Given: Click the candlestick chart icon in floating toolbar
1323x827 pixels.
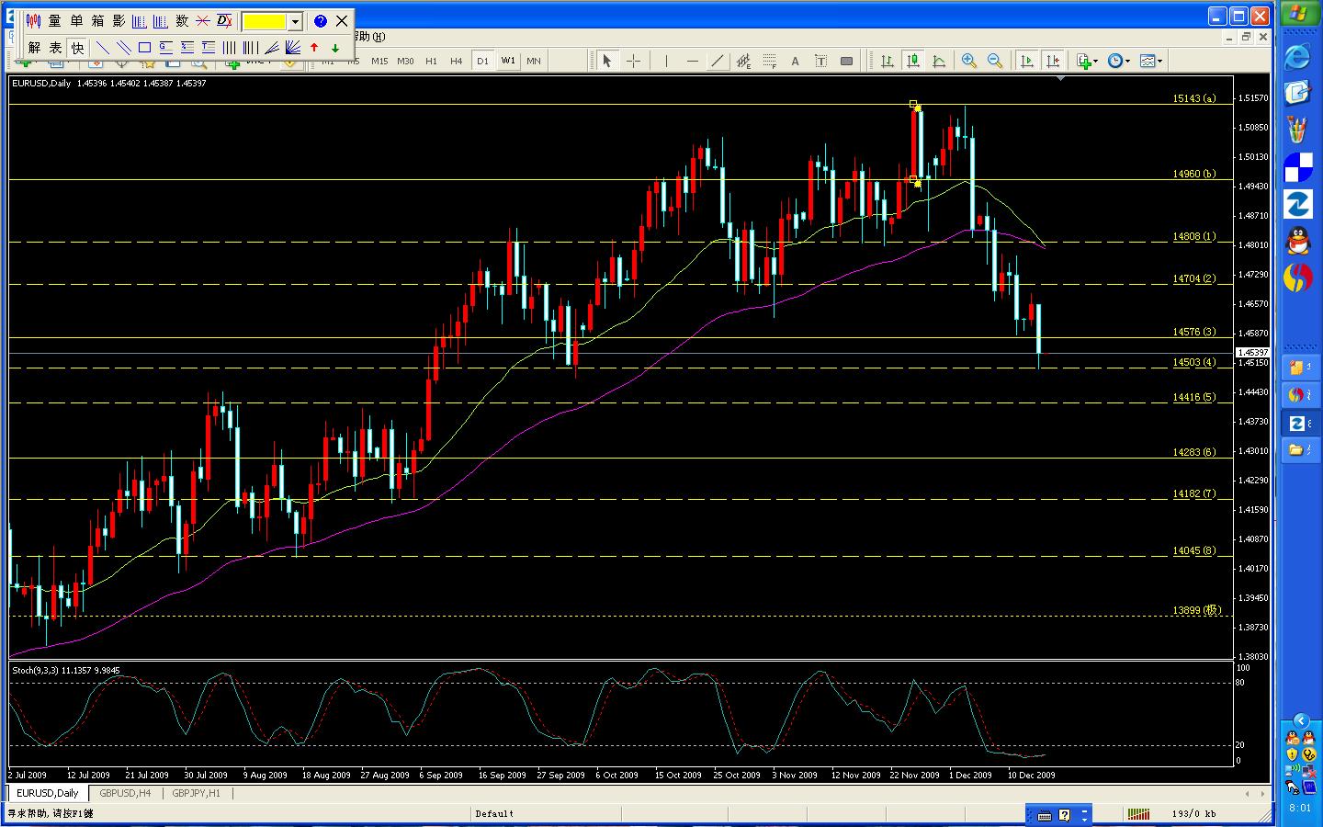Looking at the screenshot, I should (x=34, y=21).
